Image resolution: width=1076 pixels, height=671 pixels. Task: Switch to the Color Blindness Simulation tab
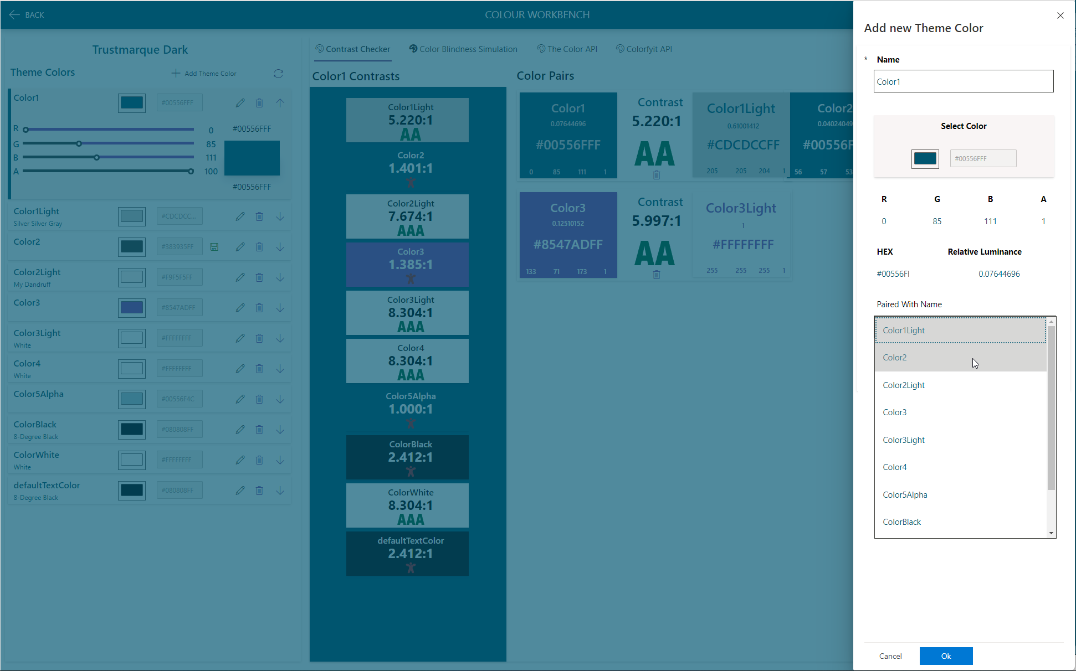coord(464,49)
